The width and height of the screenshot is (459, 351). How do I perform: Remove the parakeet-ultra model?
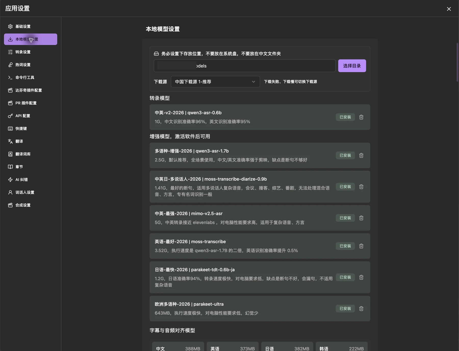point(361,309)
